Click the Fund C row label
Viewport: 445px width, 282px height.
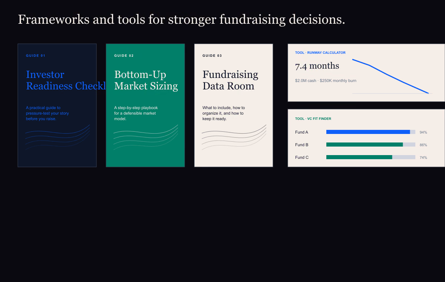tap(302, 157)
